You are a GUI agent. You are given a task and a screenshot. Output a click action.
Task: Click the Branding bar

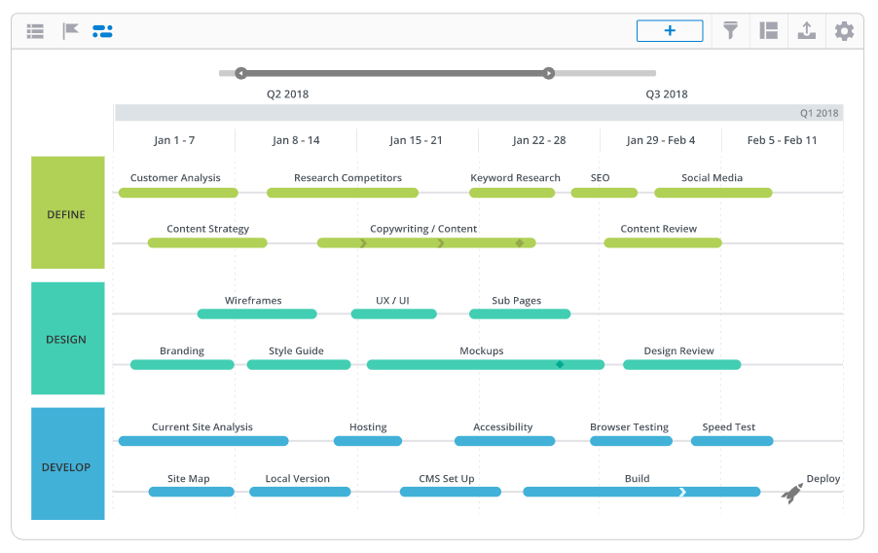tap(182, 365)
